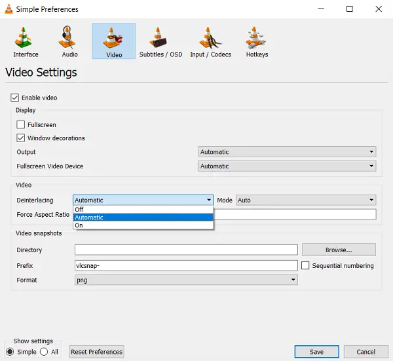Click Reset Preferences button
The height and width of the screenshot is (361, 393).
click(x=97, y=352)
